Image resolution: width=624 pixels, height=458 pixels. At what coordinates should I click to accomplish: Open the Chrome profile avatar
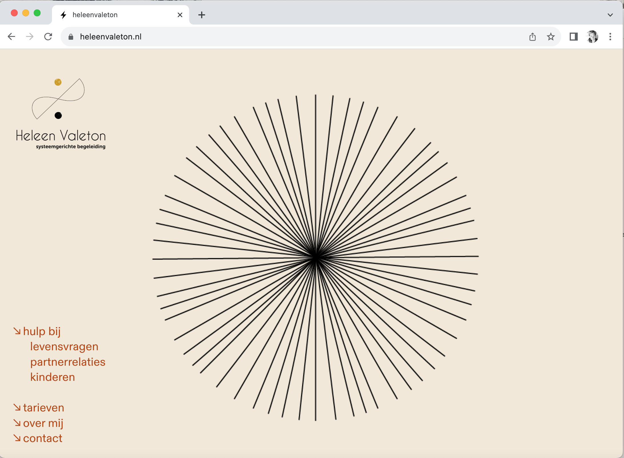(592, 37)
